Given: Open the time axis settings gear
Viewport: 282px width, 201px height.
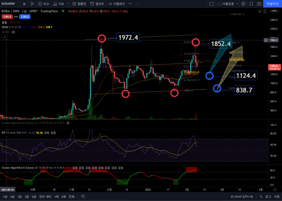Looking at the screenshot, I should 275,190.
